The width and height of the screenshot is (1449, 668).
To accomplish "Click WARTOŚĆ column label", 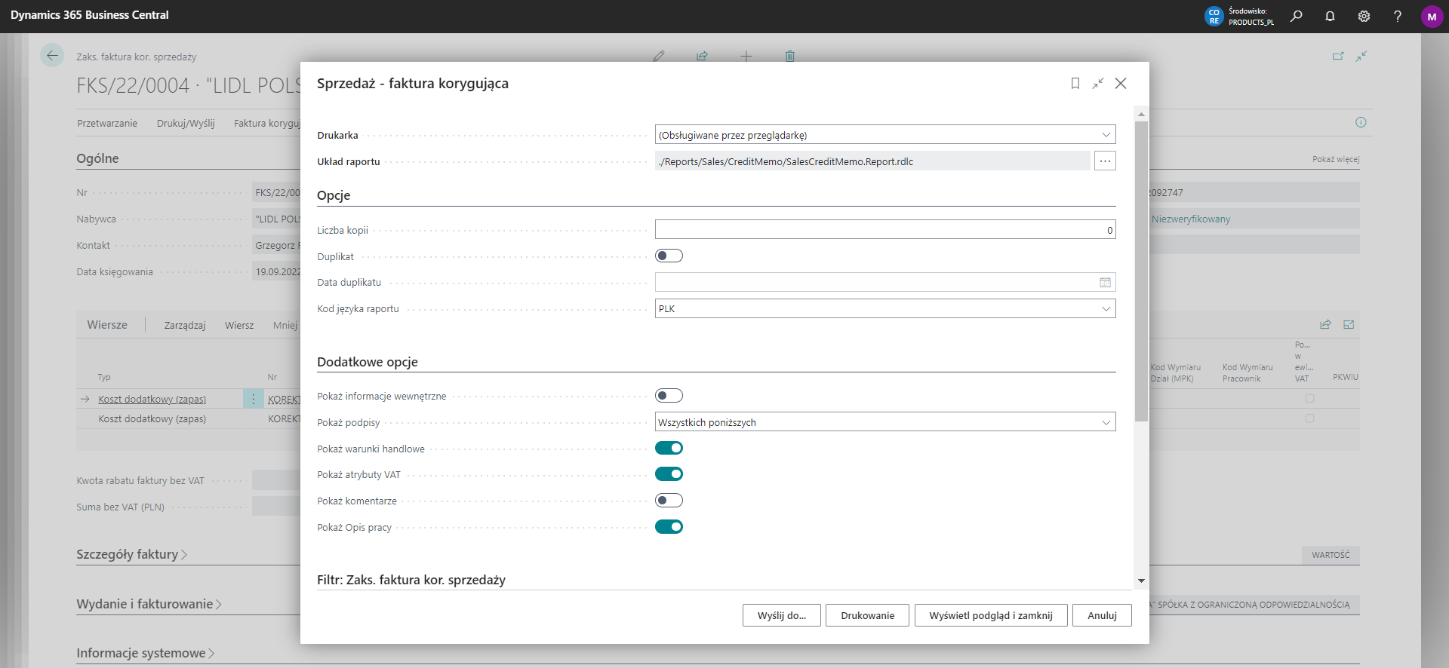I will click(x=1331, y=555).
